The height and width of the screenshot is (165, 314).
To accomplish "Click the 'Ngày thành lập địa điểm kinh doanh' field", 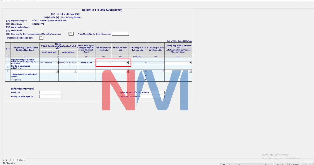I will 120,34.
